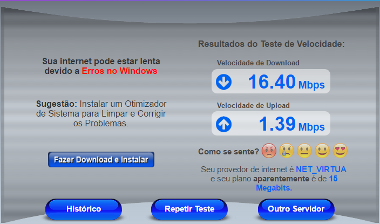Click the 15 Megabits plan link
Screen dimensions: 380x224
pos(297,184)
